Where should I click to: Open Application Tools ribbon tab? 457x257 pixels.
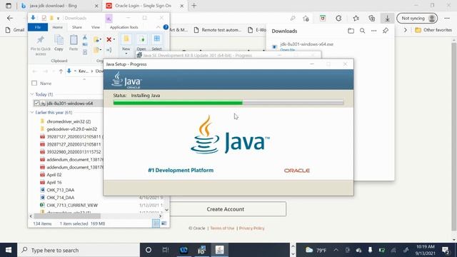124,27
